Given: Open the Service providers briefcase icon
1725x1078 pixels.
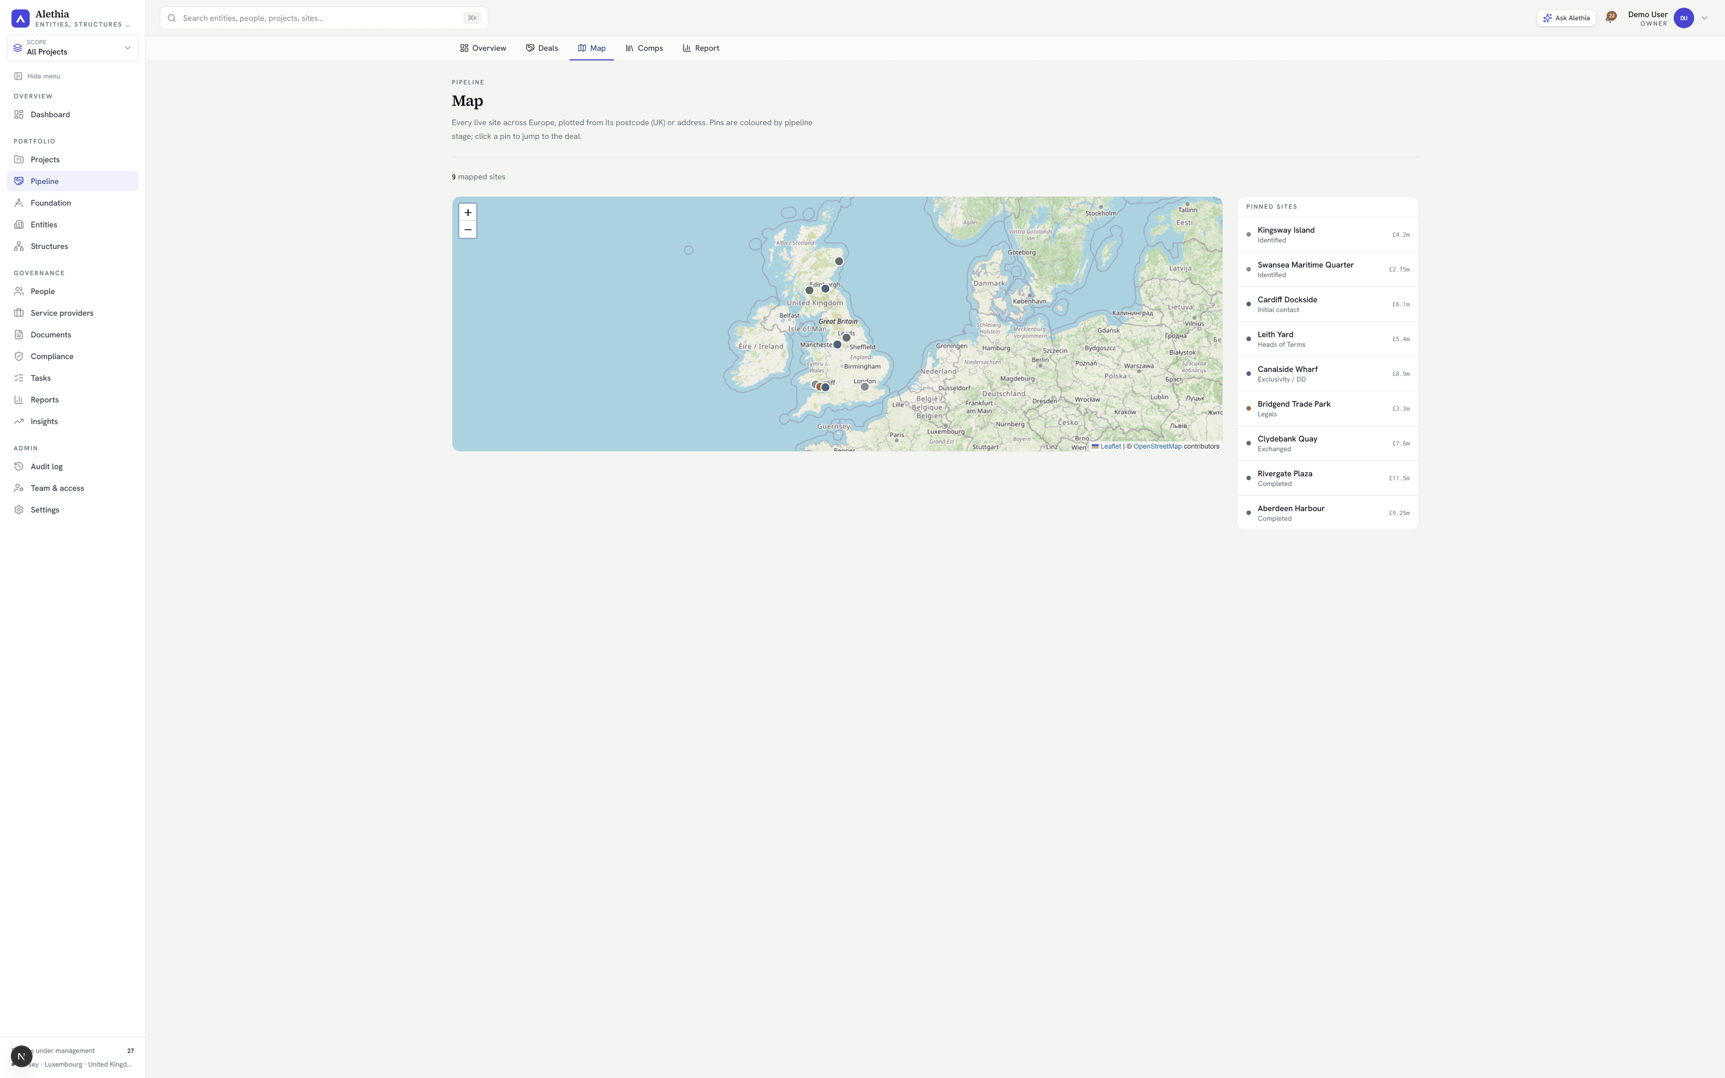Looking at the screenshot, I should (x=19, y=313).
